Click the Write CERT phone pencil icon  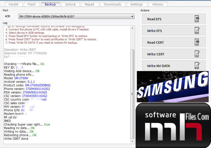(x=197, y=54)
